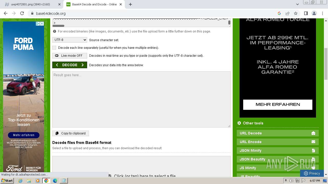Viewport: 328px width, 184px height.
Task: Click Mehr erfahren on Ford ad
Action: (x=24, y=135)
